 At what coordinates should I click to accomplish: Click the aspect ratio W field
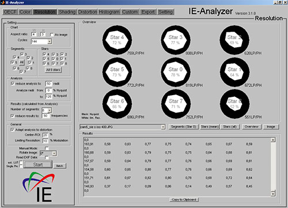click(34, 35)
